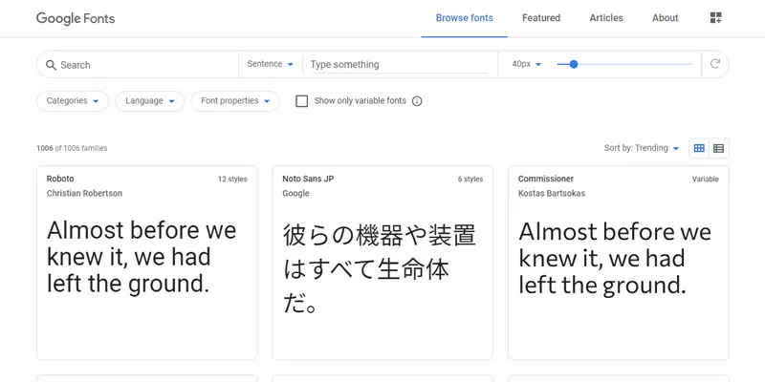Enable Show only variable fonts checkbox

(x=302, y=101)
